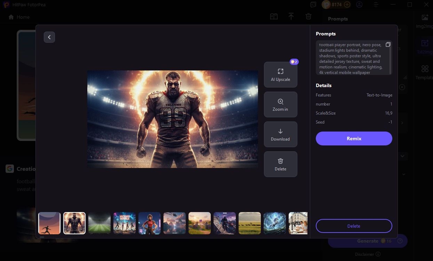This screenshot has width=433, height=261.
Task: Click the AI Upscale option
Action: tap(281, 74)
